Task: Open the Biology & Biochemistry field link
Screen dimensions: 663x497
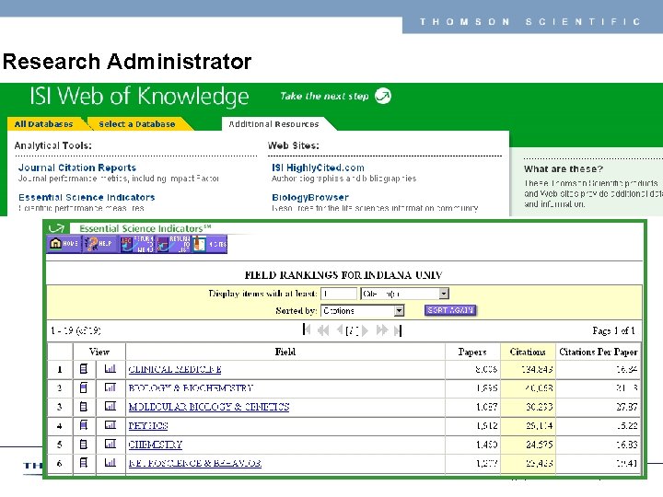Action: pos(191,388)
